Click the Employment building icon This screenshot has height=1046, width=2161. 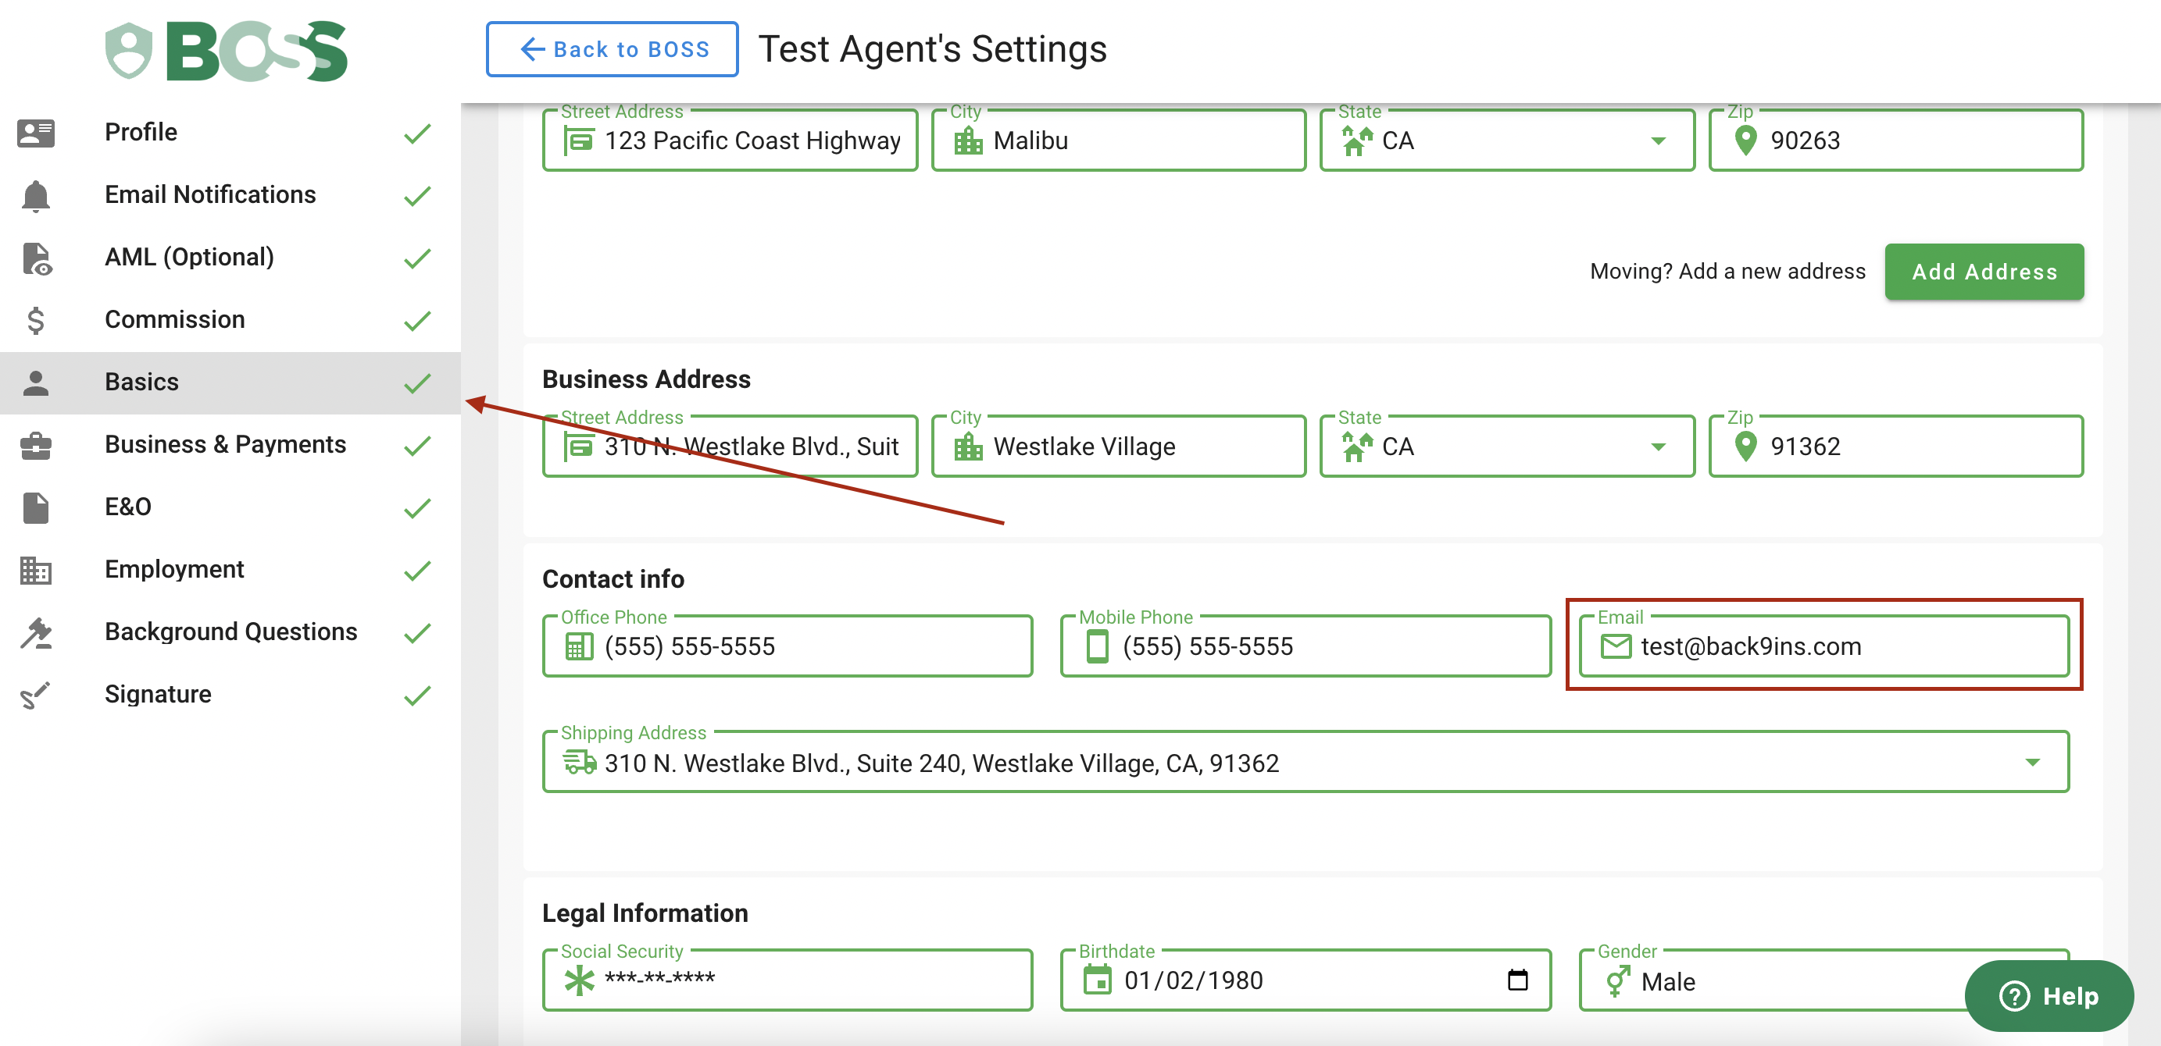click(35, 570)
